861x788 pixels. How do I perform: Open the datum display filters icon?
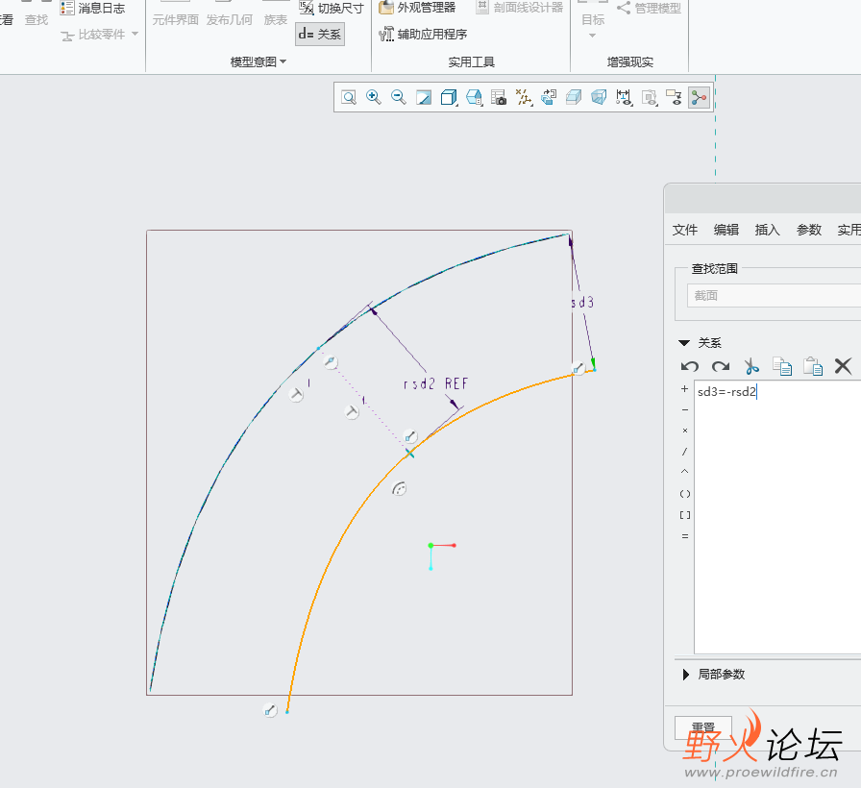pos(524,98)
